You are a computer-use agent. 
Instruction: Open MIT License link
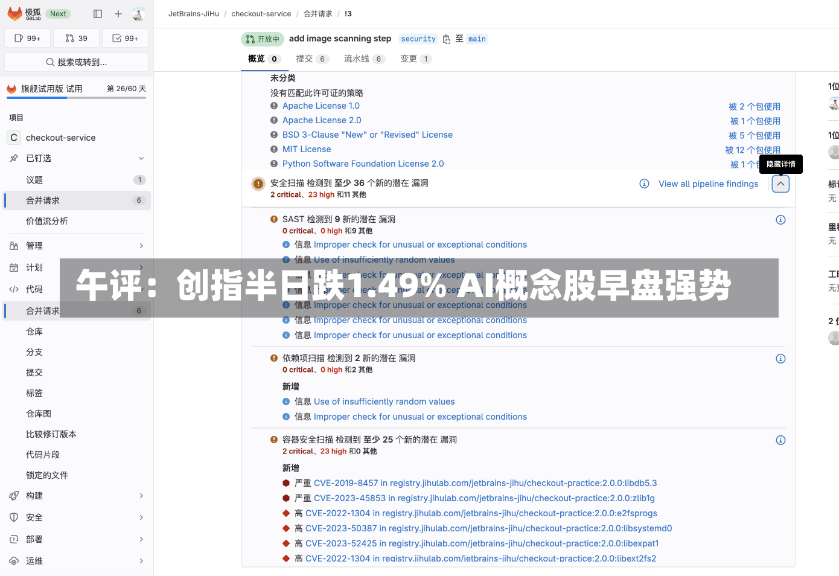pyautogui.click(x=307, y=149)
